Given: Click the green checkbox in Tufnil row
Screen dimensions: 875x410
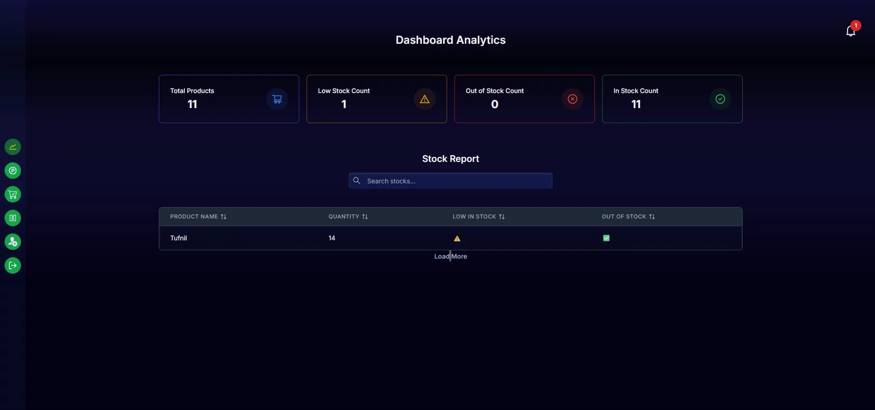Looking at the screenshot, I should point(606,238).
